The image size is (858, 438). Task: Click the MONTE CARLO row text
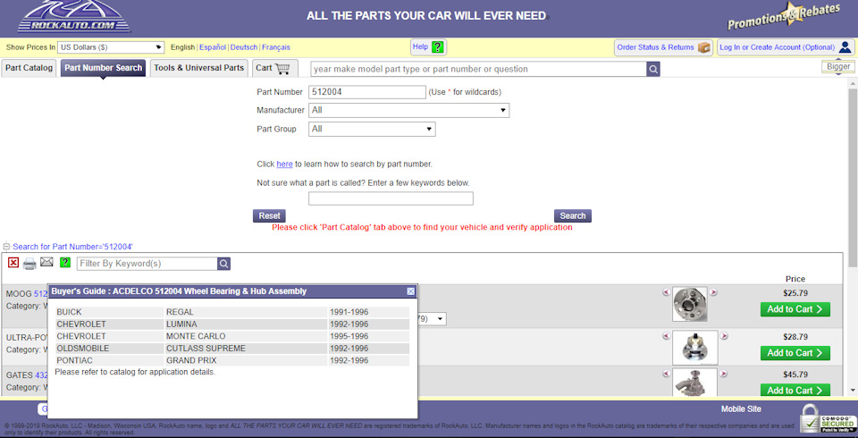pyautogui.click(x=196, y=336)
